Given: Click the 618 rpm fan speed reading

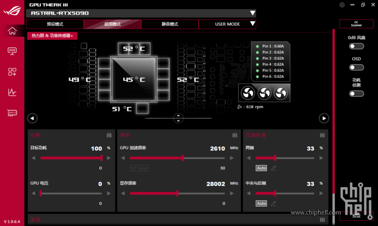Looking at the screenshot, I should pyautogui.click(x=254, y=107).
